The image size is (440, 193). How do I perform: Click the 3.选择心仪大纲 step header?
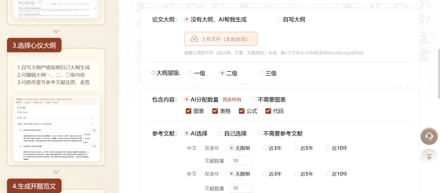(34, 45)
